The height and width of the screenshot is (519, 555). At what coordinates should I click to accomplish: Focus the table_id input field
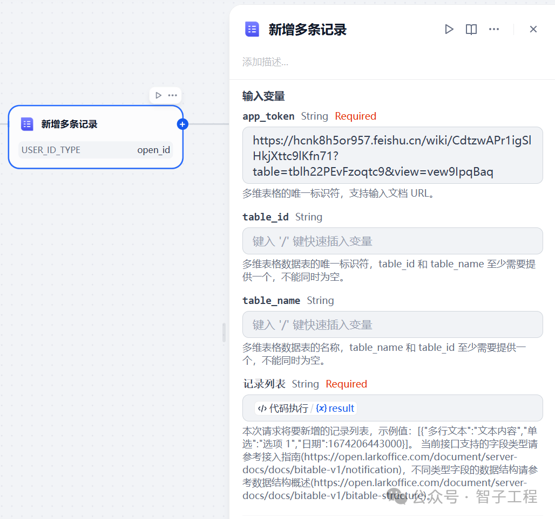point(392,241)
